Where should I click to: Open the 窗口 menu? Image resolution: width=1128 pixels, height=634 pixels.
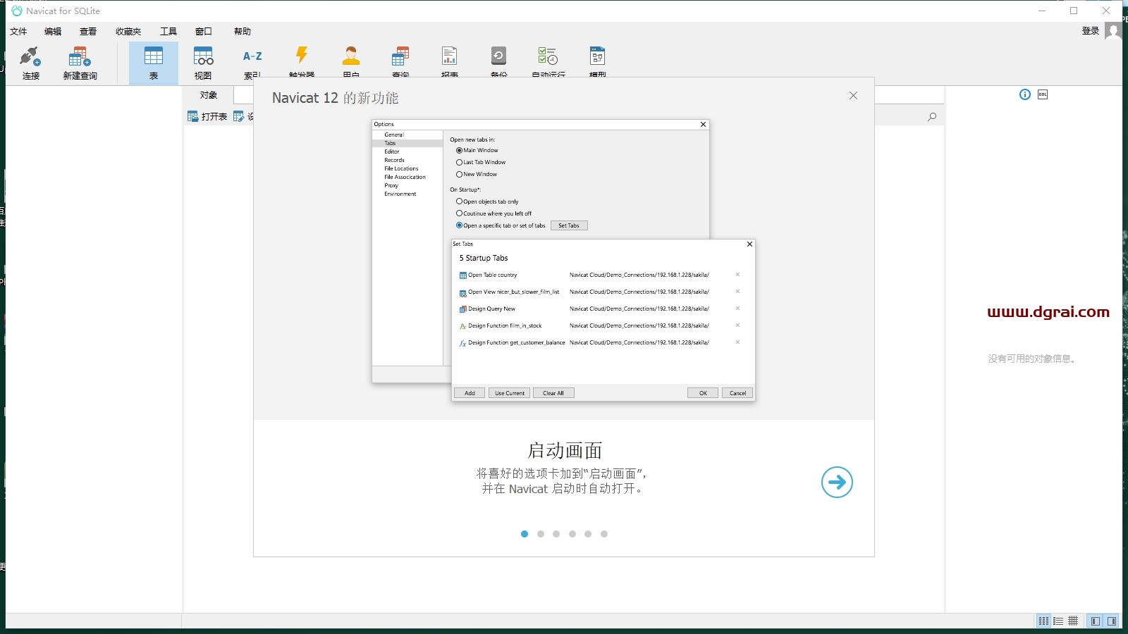[x=204, y=31]
